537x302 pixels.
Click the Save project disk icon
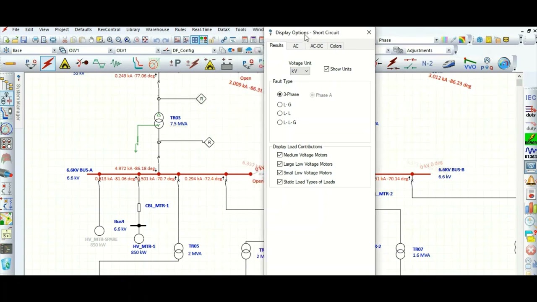pos(24,40)
